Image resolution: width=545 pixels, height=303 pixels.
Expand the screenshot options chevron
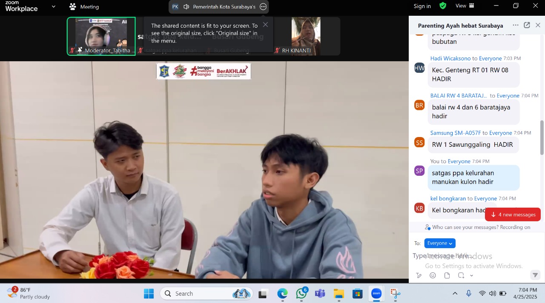(x=472, y=275)
